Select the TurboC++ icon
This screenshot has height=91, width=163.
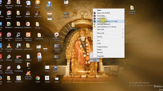point(28,14)
